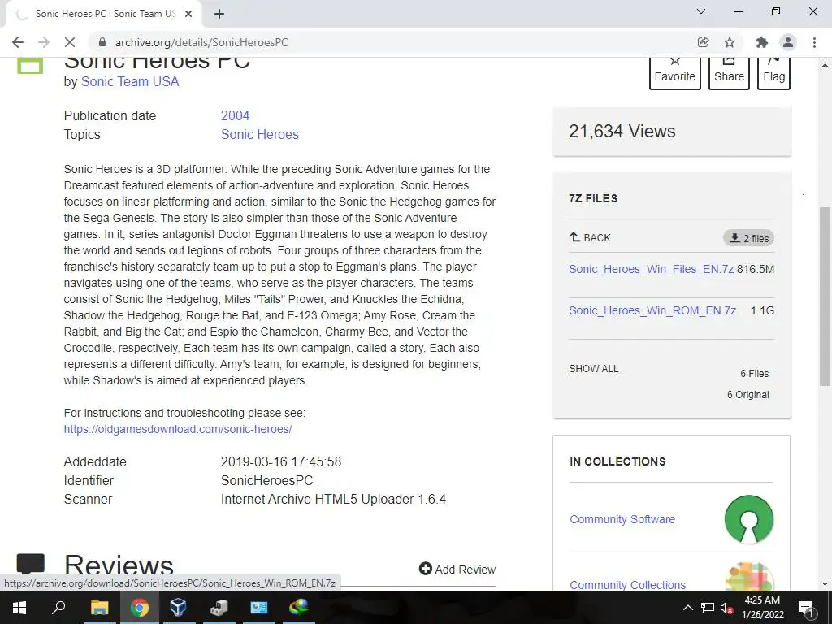Bookmark this page with the star icon
This screenshot has height=624, width=832.
coord(730,42)
